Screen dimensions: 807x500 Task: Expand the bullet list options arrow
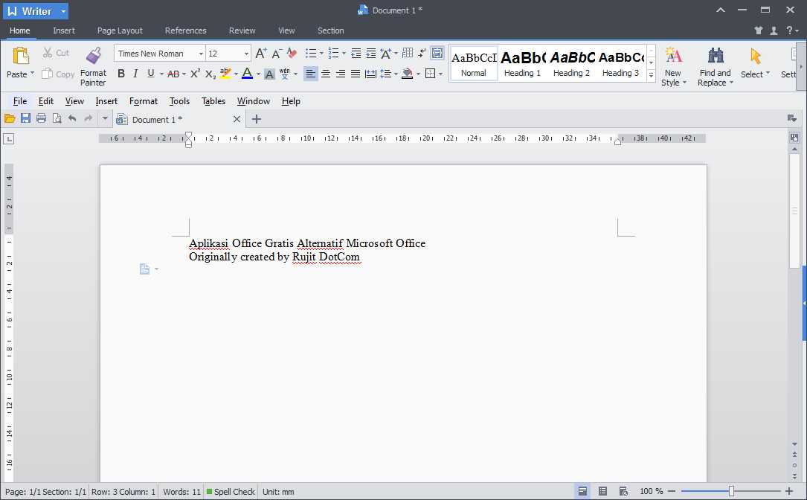[x=321, y=53]
